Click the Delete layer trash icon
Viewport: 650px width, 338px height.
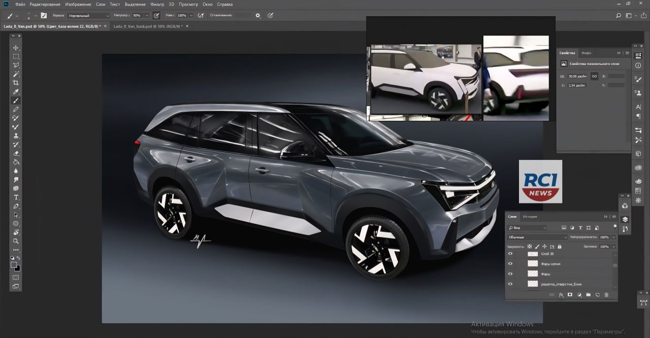(606, 294)
